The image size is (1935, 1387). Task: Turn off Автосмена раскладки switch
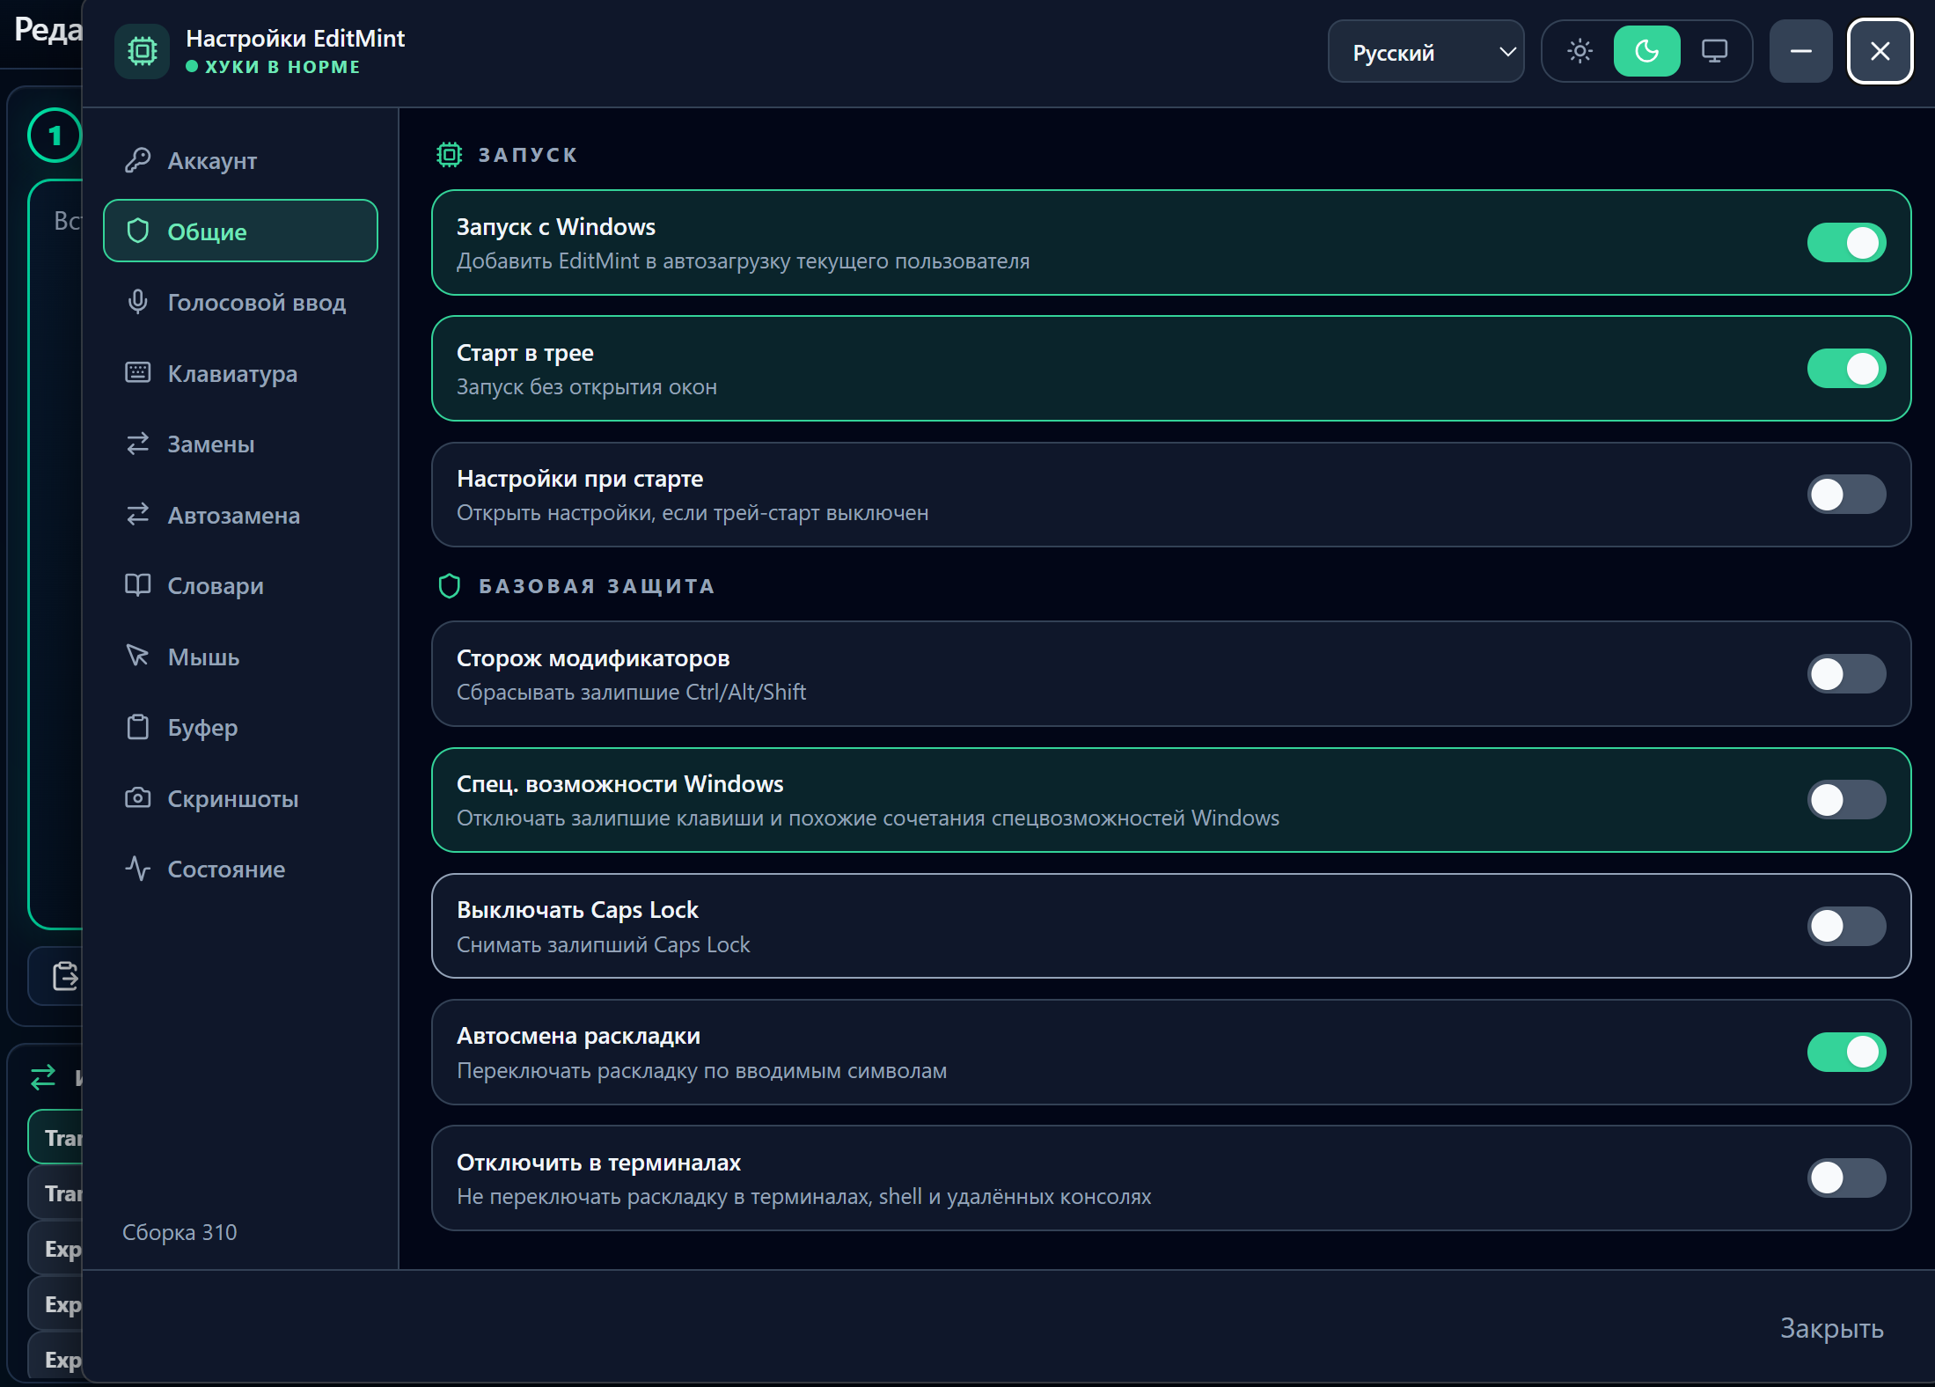click(1846, 1052)
